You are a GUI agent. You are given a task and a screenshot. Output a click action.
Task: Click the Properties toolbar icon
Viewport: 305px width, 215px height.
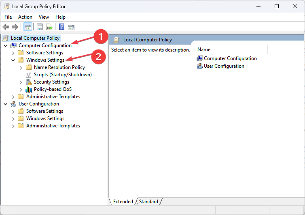pos(40,27)
